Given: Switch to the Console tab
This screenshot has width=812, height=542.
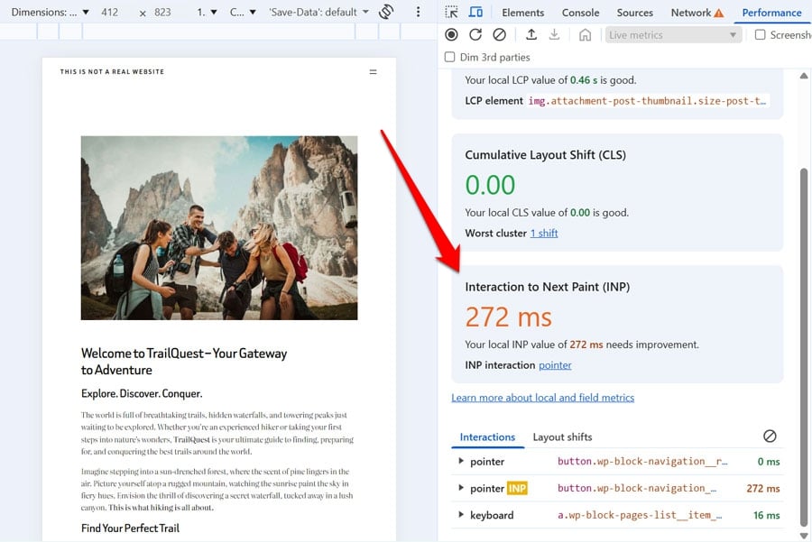Looking at the screenshot, I should pyautogui.click(x=580, y=12).
